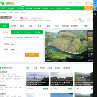Select the 旅游攻略 tab
Screen dimensions: 97x97
[65, 26]
